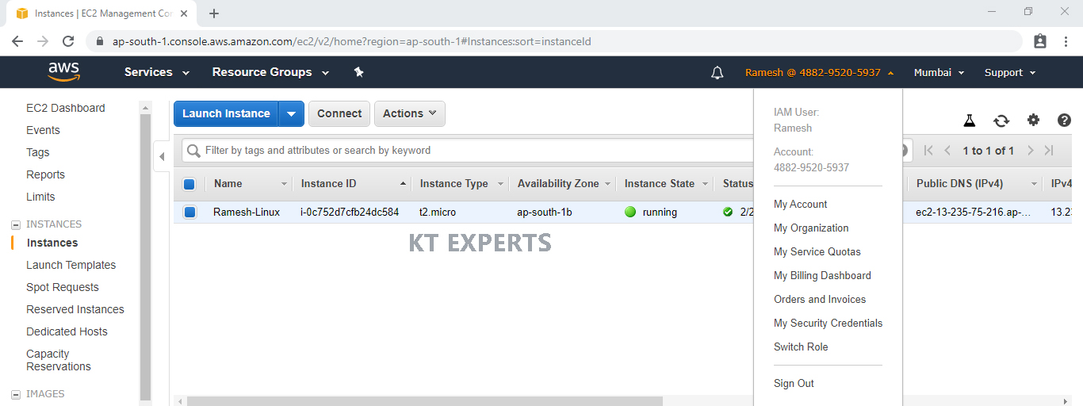Click the browser forward arrow

[43, 41]
